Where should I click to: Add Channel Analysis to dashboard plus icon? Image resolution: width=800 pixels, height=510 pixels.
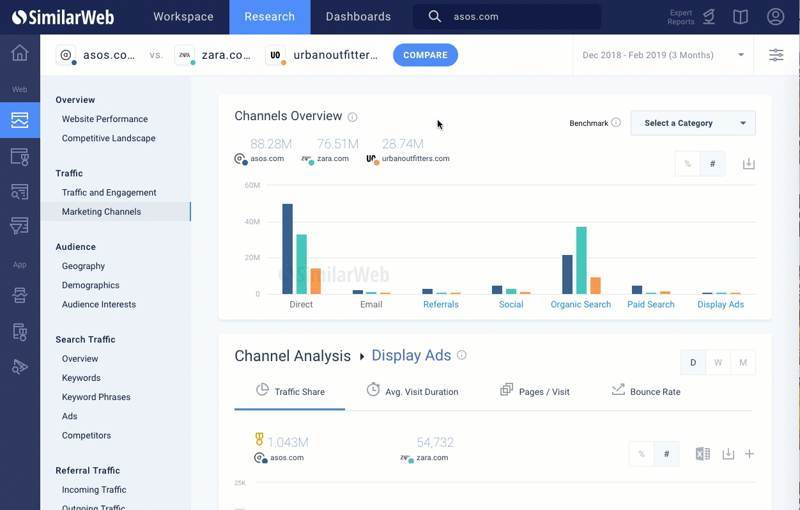tap(750, 454)
